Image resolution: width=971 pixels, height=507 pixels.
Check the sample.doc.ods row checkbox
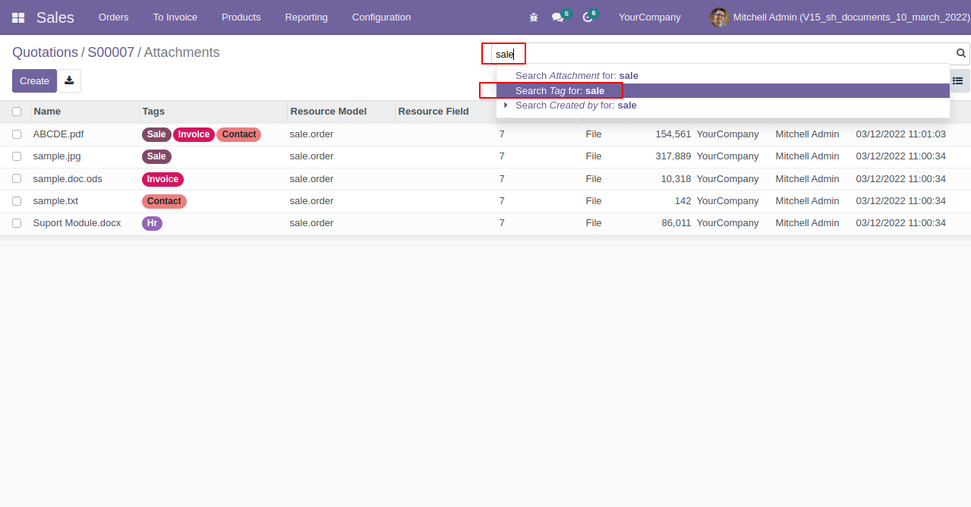tap(17, 179)
